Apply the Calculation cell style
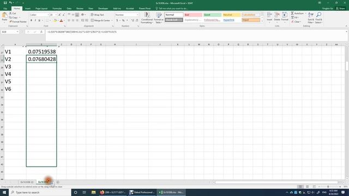 coord(251,15)
